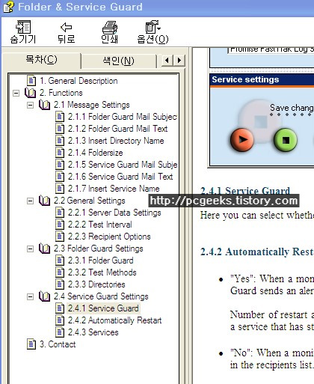Select the highlighted 2.4.1 Service Guard topic
Viewport: 314px width, 384px height.
(103, 308)
